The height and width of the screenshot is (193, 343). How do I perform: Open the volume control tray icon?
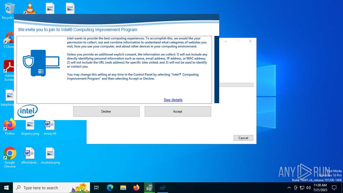click(x=308, y=188)
